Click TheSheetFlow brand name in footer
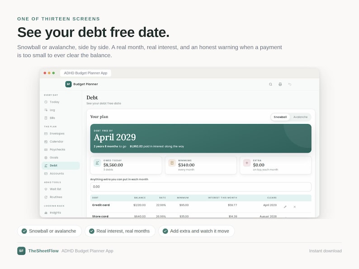359x269 pixels. tap(43, 251)
